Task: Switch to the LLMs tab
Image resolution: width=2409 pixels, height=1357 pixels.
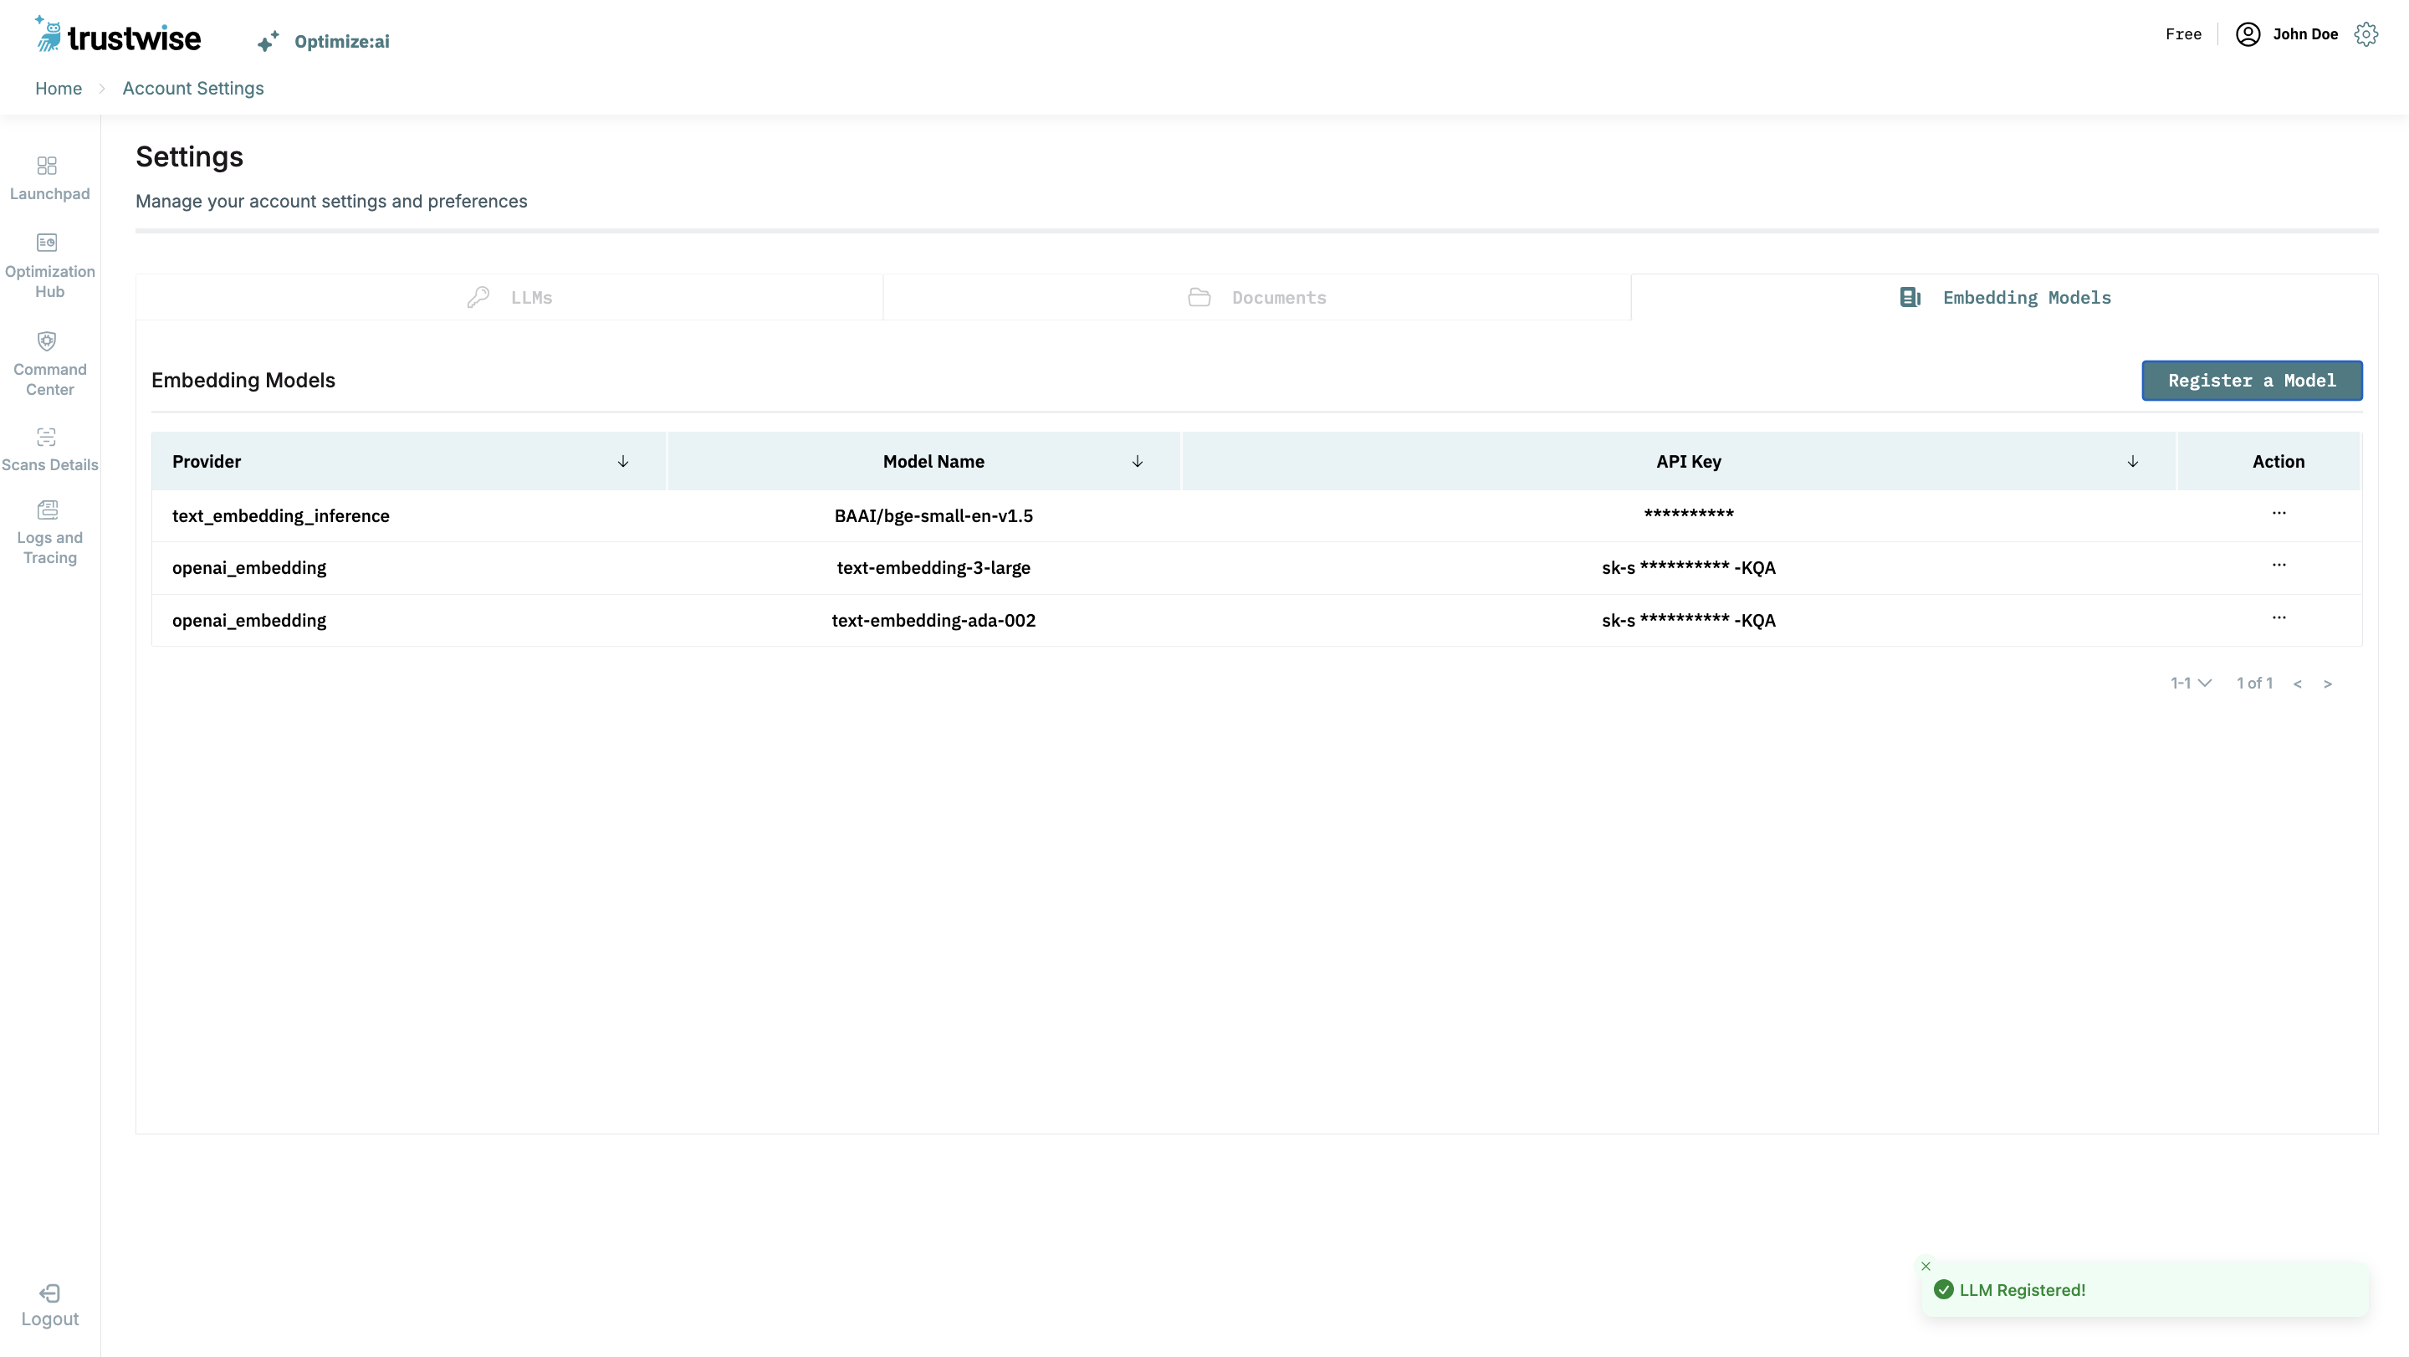Action: (x=509, y=297)
